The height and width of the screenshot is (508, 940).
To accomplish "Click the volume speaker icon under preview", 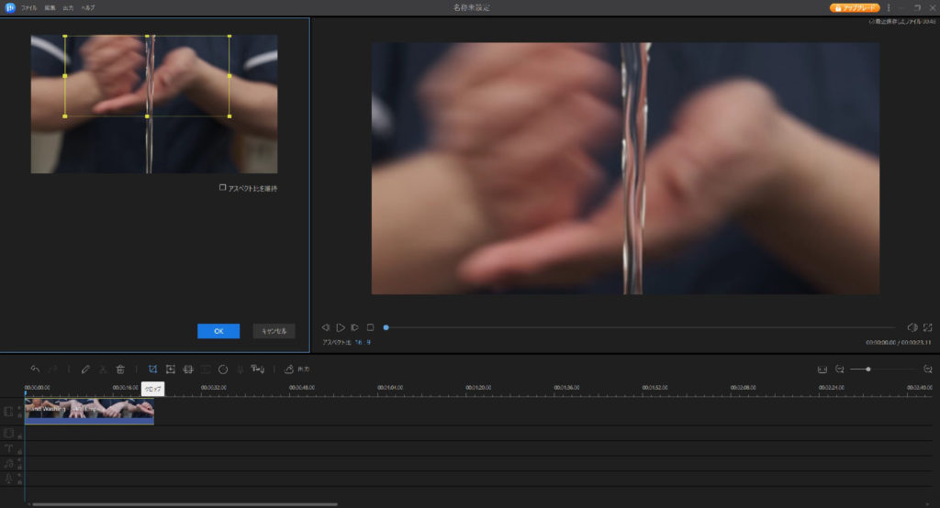I will coord(912,327).
